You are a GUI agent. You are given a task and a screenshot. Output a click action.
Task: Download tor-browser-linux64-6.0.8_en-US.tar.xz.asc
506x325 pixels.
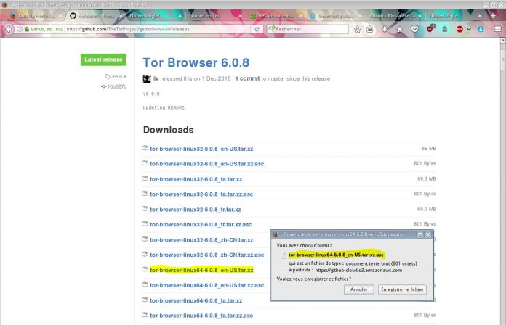pos(207,285)
